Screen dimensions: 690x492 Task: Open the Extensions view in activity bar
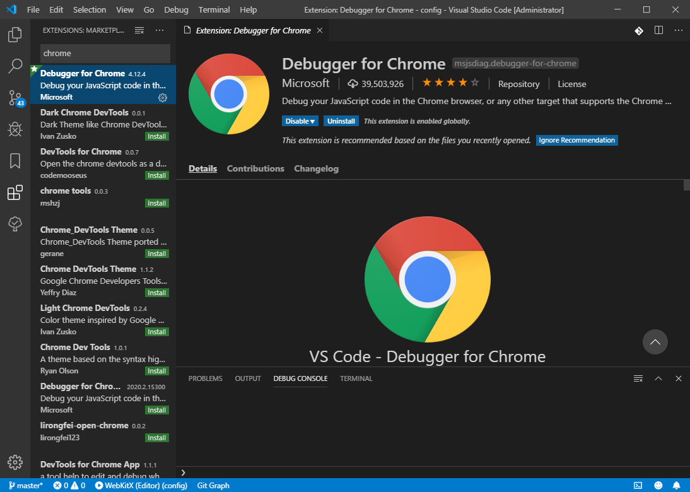(15, 193)
